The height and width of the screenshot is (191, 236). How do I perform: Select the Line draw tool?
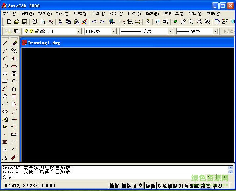(x=5, y=43)
